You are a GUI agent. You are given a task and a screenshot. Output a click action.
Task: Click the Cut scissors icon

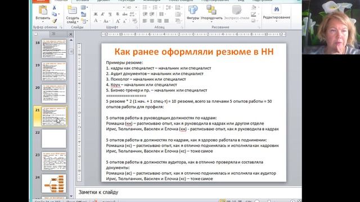pyautogui.click(x=55, y=7)
